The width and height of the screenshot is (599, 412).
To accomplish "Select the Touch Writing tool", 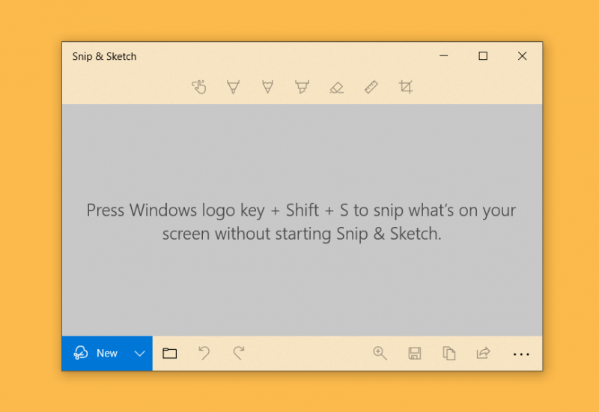I will coord(198,87).
